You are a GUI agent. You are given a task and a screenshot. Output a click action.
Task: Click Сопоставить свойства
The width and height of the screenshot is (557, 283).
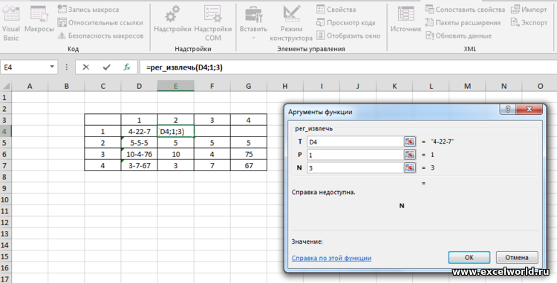pyautogui.click(x=465, y=10)
